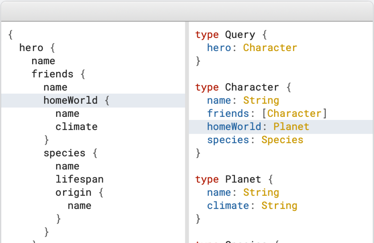Click the origin field in the query
Image resolution: width=374 pixels, height=243 pixels.
74,192
